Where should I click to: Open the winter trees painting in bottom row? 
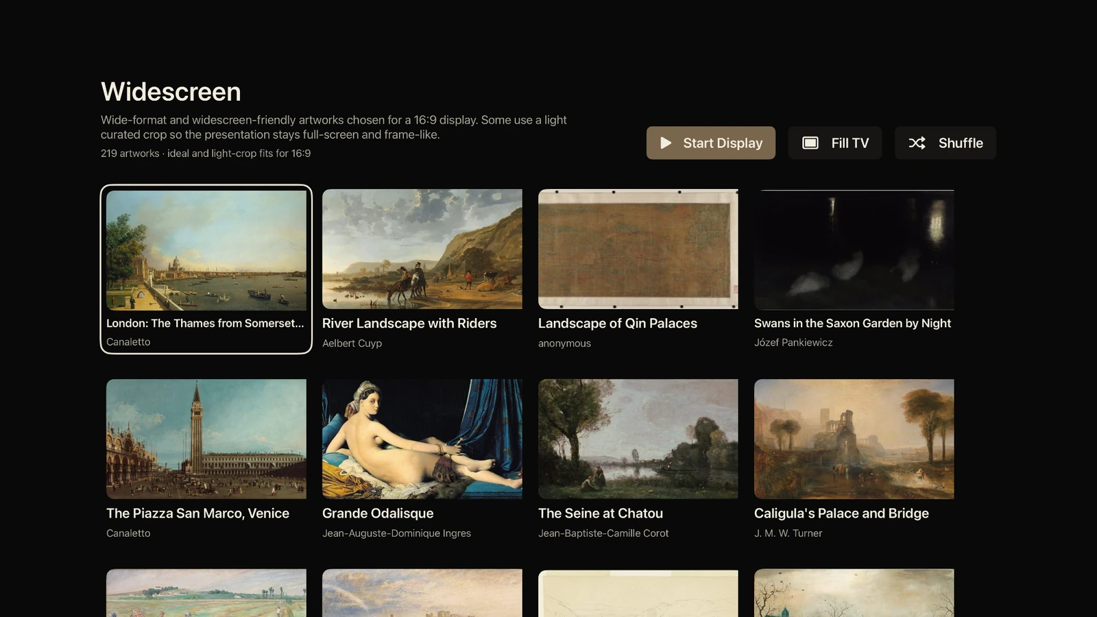pos(854,593)
